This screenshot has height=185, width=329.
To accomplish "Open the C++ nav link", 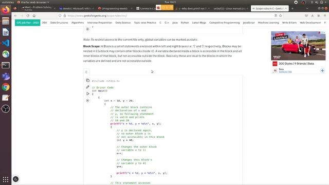I will point(167,23).
